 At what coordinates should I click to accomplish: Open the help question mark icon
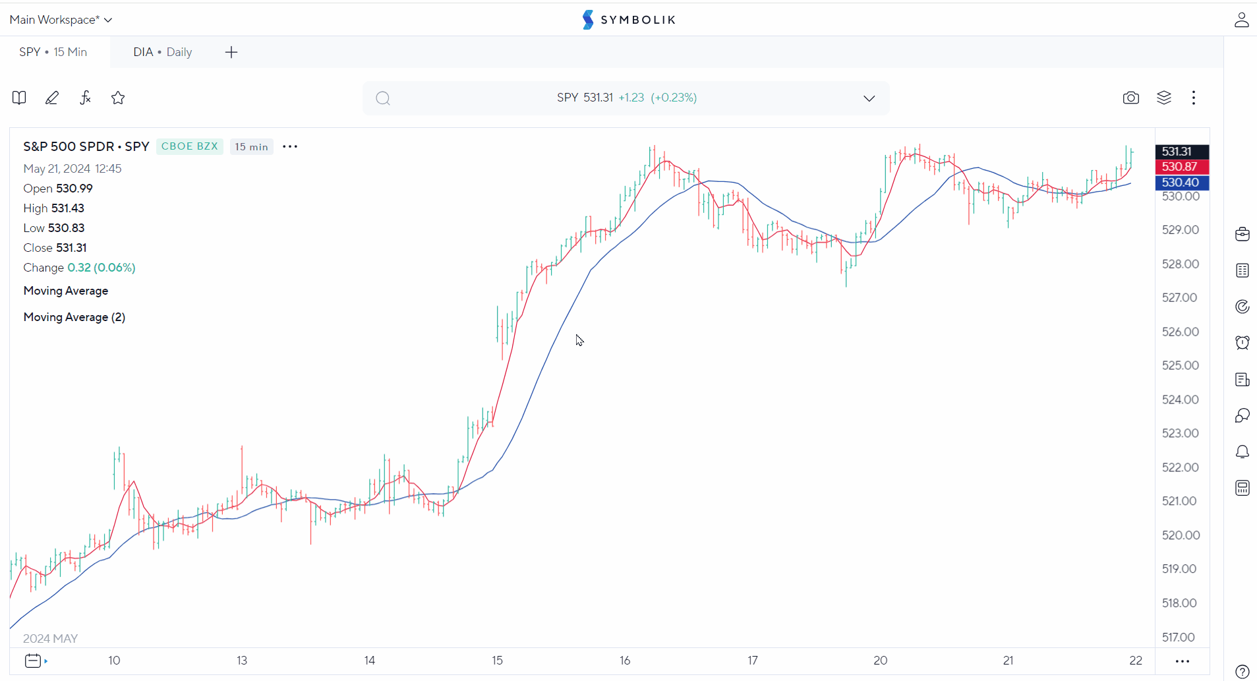coord(1242,672)
